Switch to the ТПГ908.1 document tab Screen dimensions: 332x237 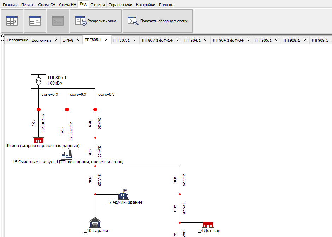291,40
